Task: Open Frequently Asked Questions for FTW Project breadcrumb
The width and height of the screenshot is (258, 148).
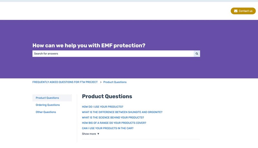Action: click(65, 82)
